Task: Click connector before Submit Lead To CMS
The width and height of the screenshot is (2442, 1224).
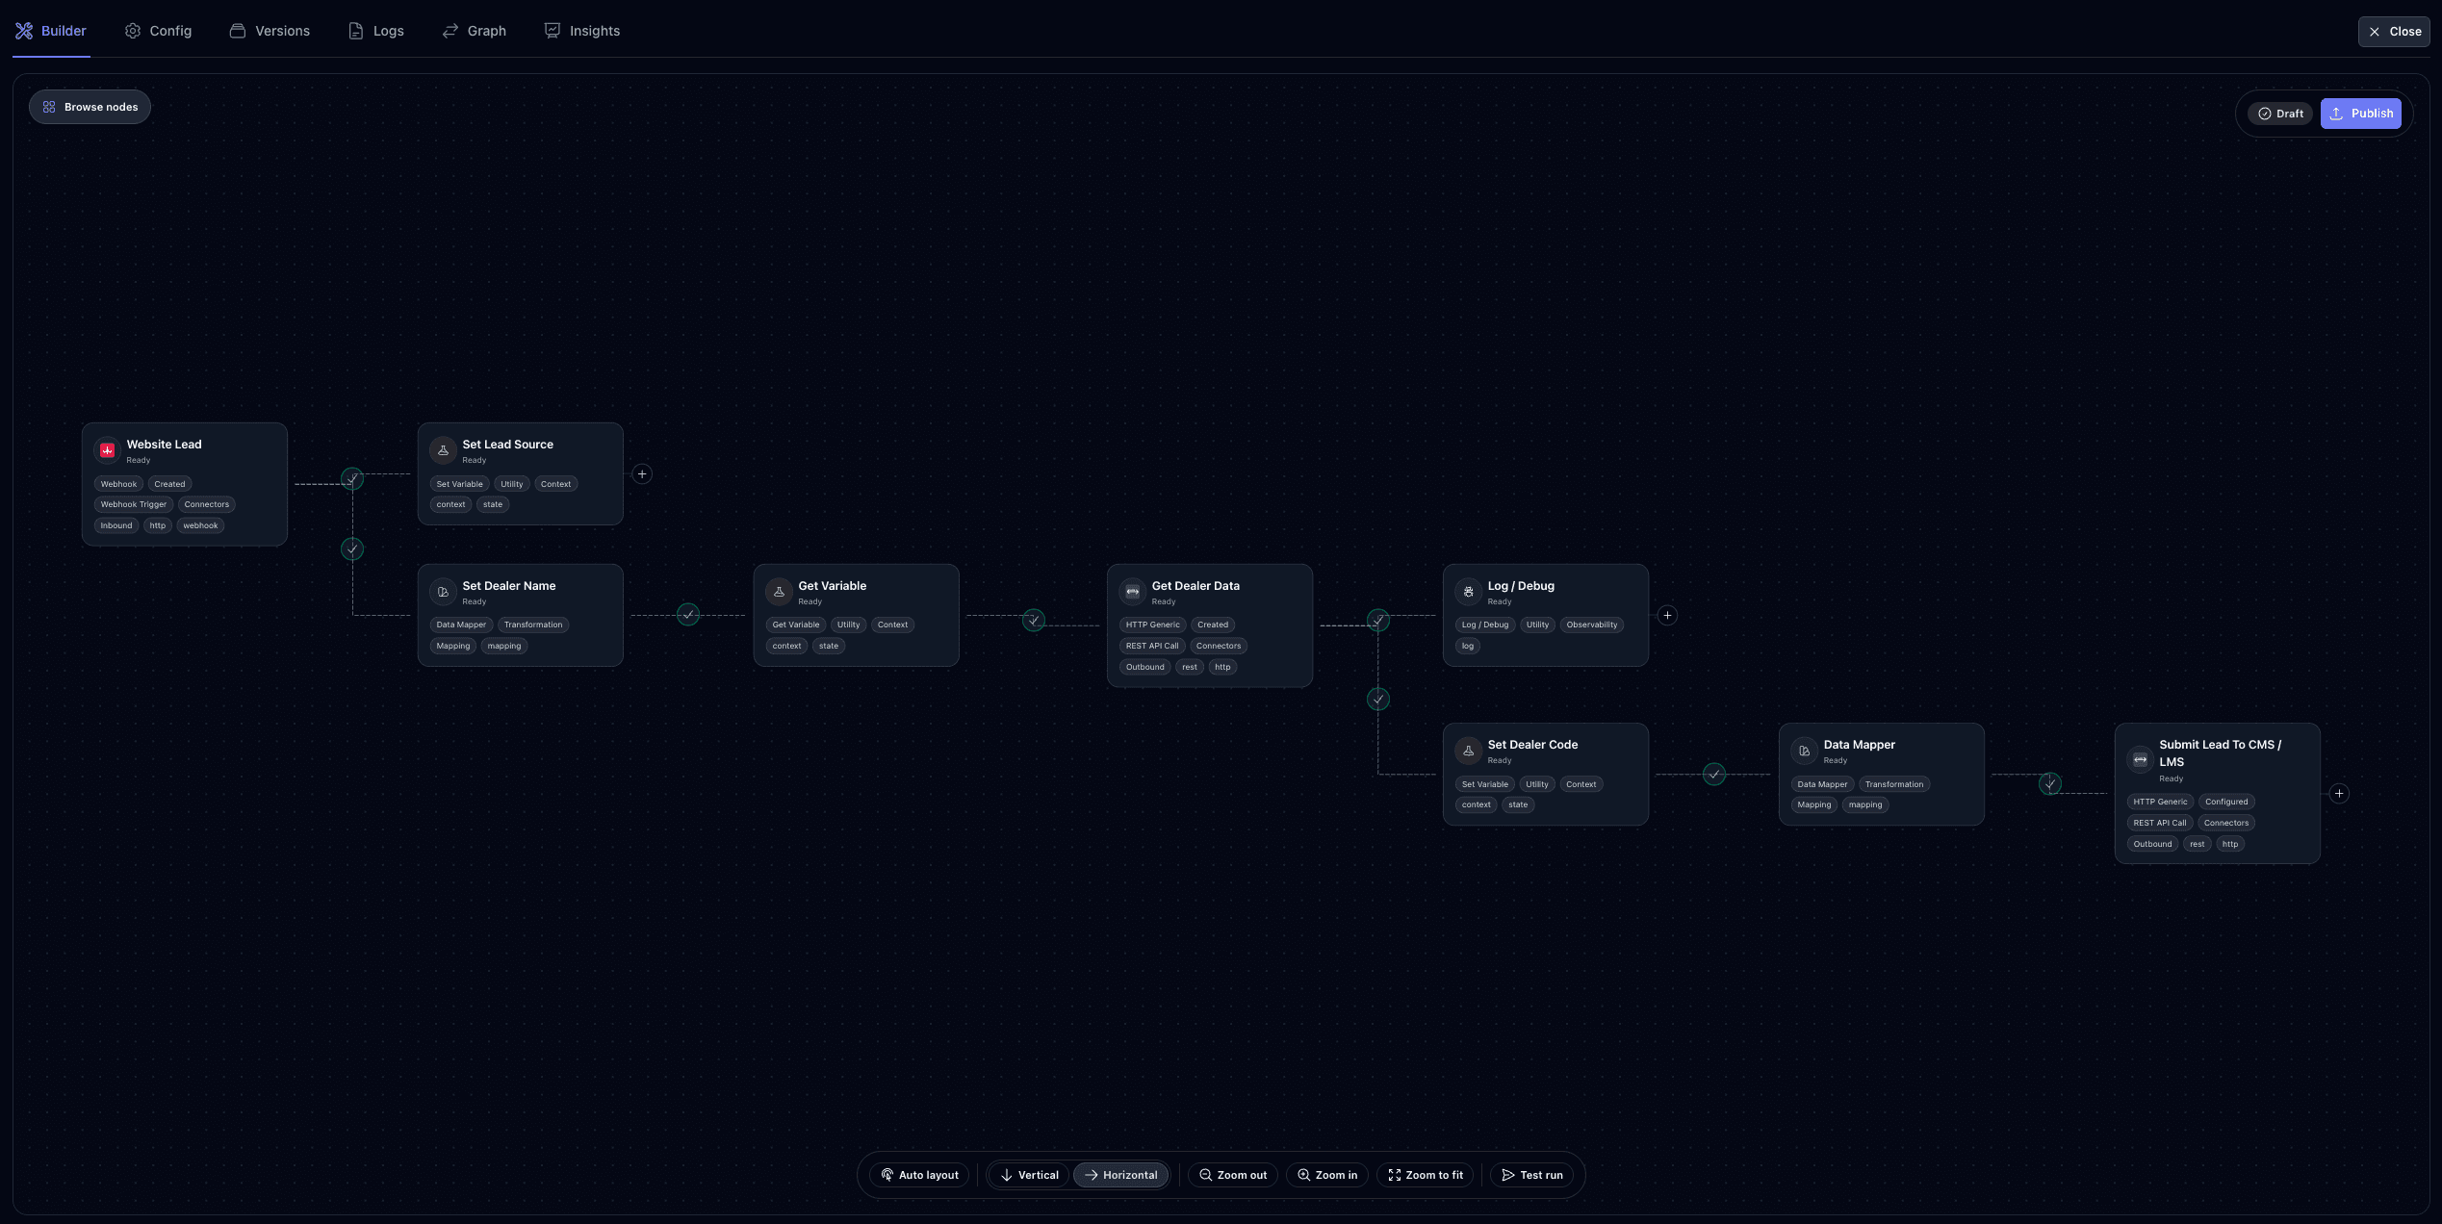Action: pyautogui.click(x=2049, y=783)
